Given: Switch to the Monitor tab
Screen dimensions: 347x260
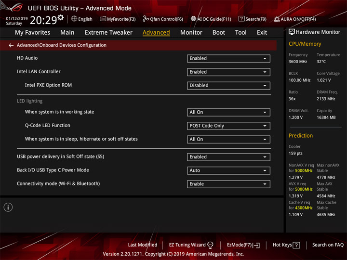Looking at the screenshot, I should point(191,33).
